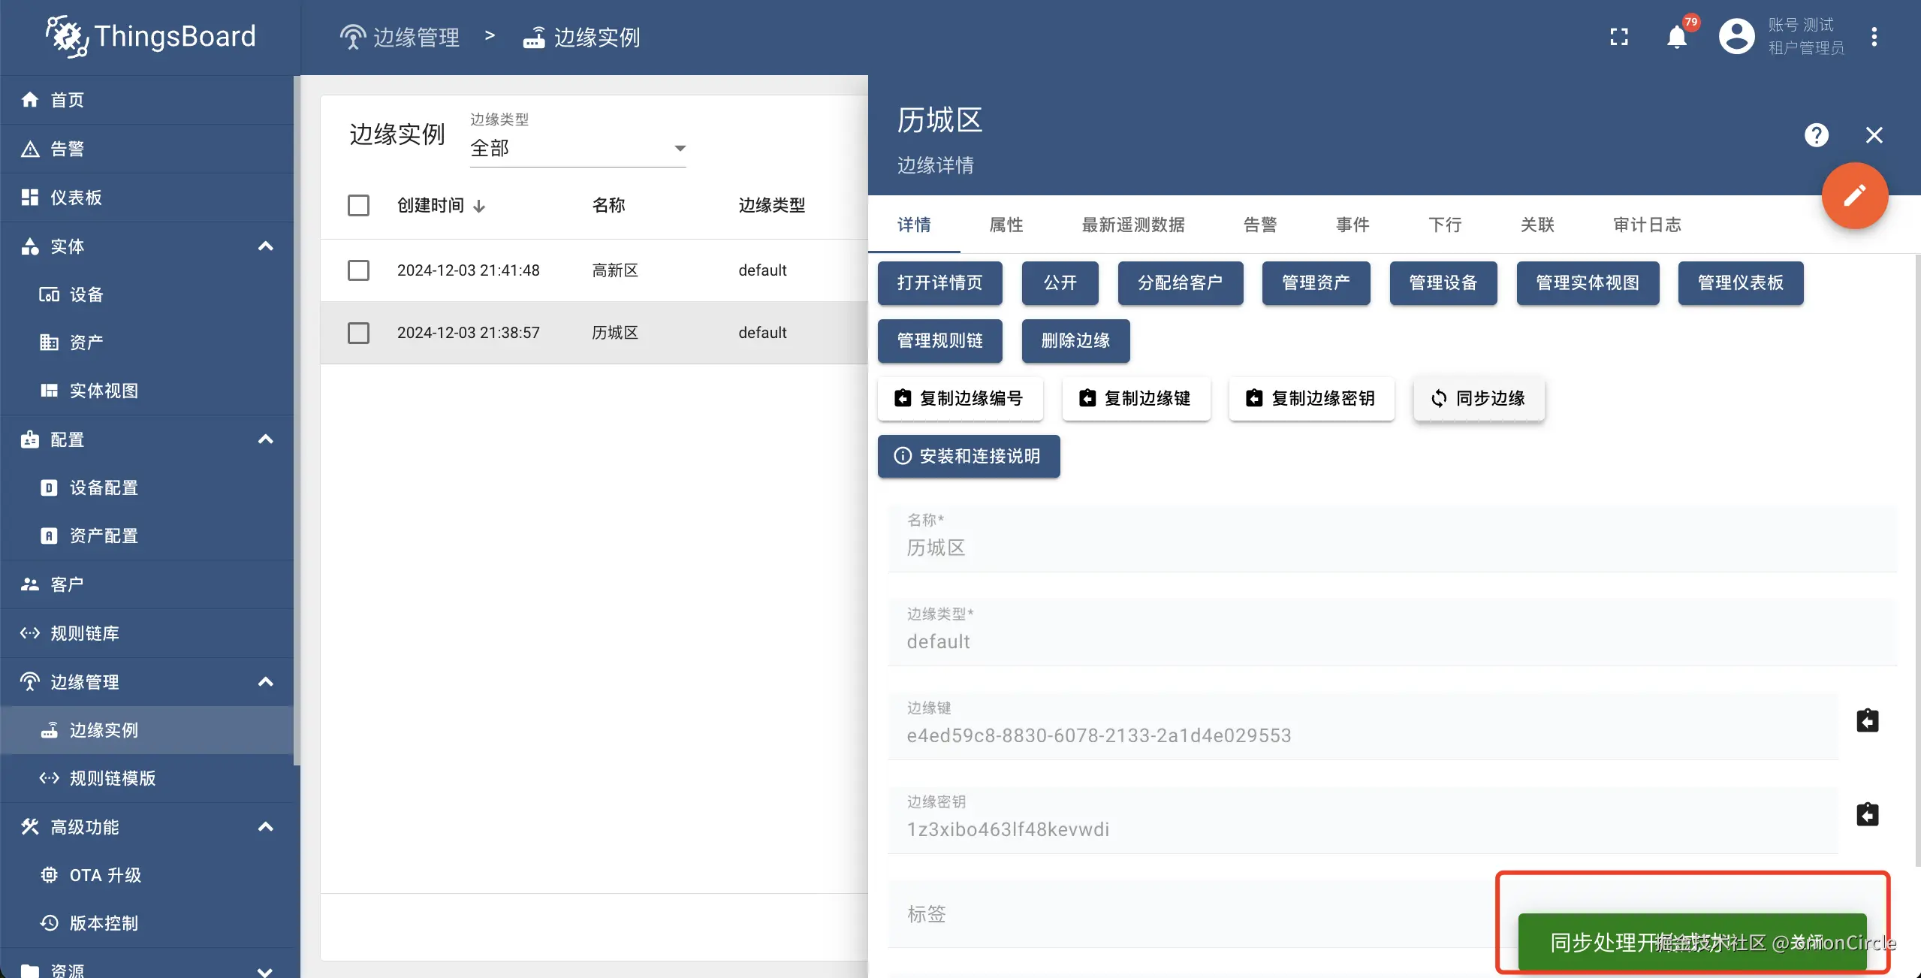Open the 边缘类型 filter dropdown

[578, 148]
